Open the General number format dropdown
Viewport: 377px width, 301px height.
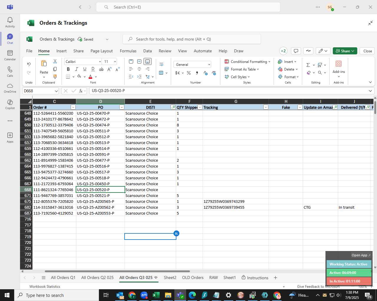(x=209, y=64)
